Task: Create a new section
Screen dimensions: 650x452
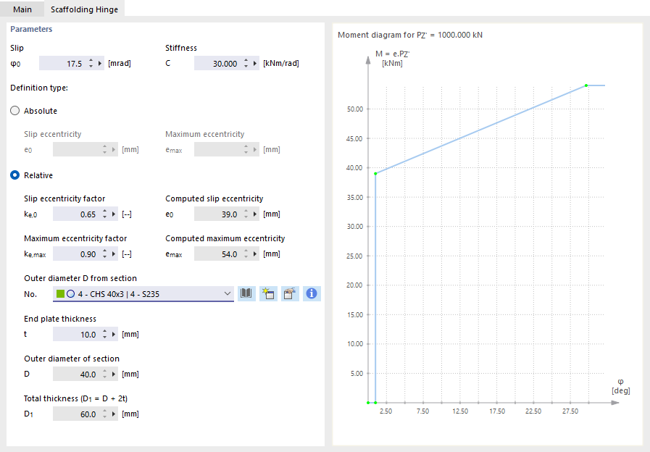Action: (x=268, y=293)
